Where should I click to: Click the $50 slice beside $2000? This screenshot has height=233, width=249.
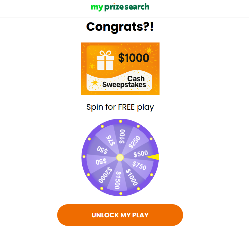point(101,161)
